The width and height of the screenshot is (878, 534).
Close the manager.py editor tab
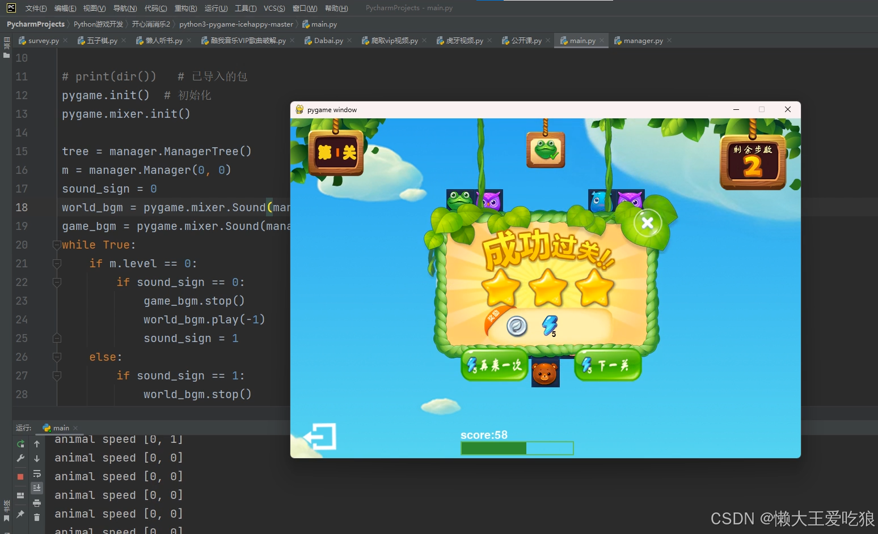pyautogui.click(x=669, y=40)
